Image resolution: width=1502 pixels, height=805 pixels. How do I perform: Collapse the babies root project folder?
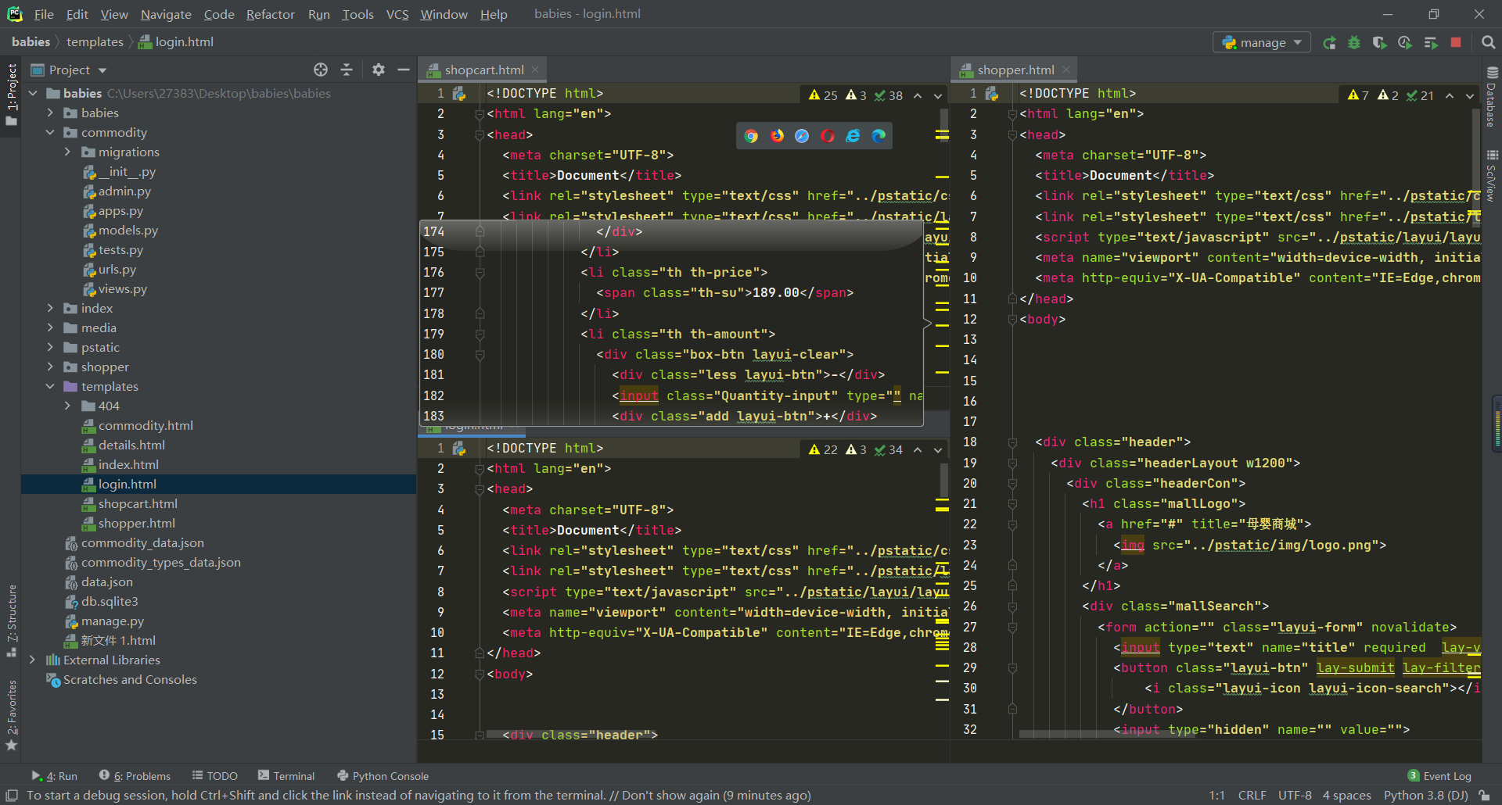(34, 93)
